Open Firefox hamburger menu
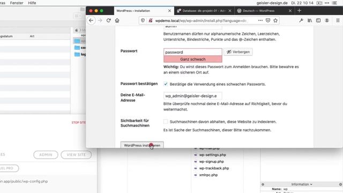 point(338,20)
